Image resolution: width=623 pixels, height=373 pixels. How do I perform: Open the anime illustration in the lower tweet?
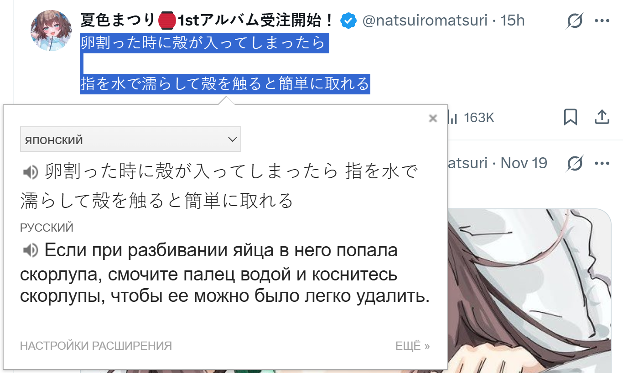point(529,291)
